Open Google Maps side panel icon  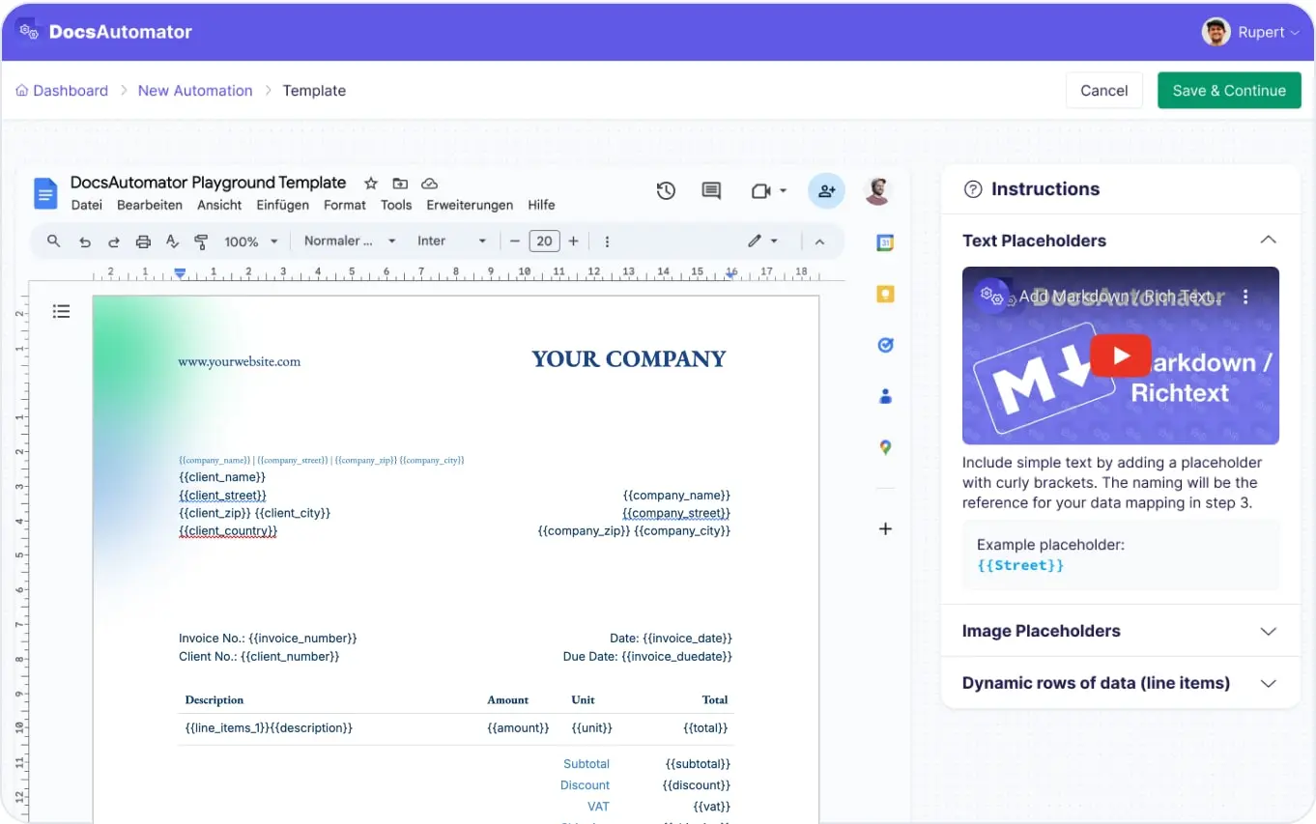pyautogui.click(x=884, y=447)
